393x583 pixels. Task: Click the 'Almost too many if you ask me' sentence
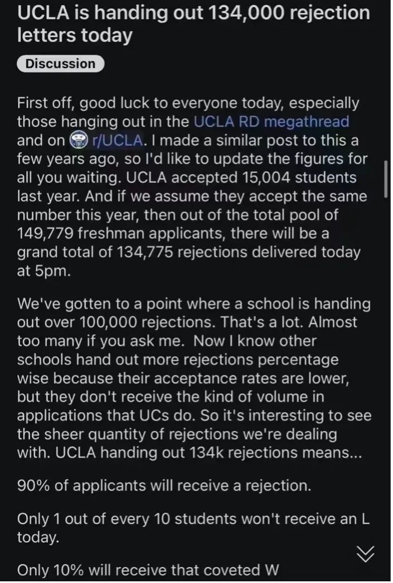(x=187, y=331)
